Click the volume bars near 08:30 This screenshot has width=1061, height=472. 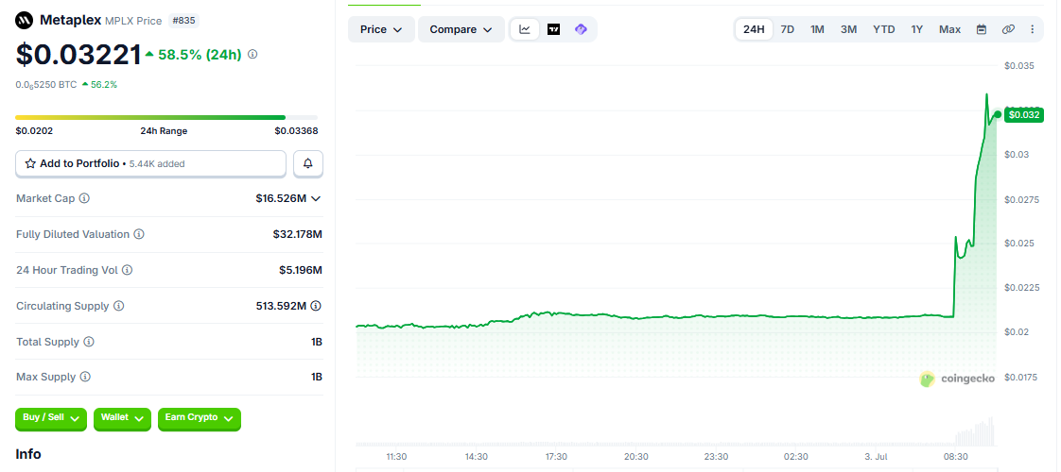click(x=975, y=431)
